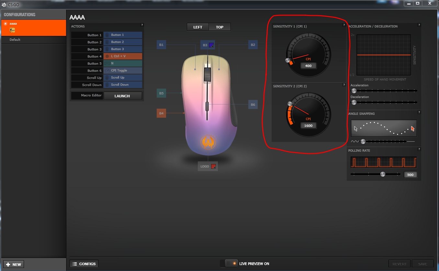This screenshot has width=439, height=271.
Task: Open the Scroll Up action assignment field
Action: point(123,78)
